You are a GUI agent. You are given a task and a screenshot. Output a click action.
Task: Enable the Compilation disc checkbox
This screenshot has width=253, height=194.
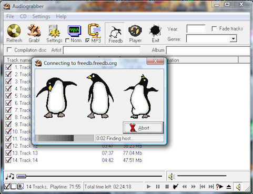pyautogui.click(x=9, y=50)
